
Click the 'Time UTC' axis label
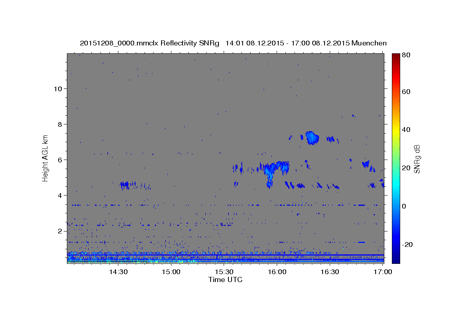225,280
